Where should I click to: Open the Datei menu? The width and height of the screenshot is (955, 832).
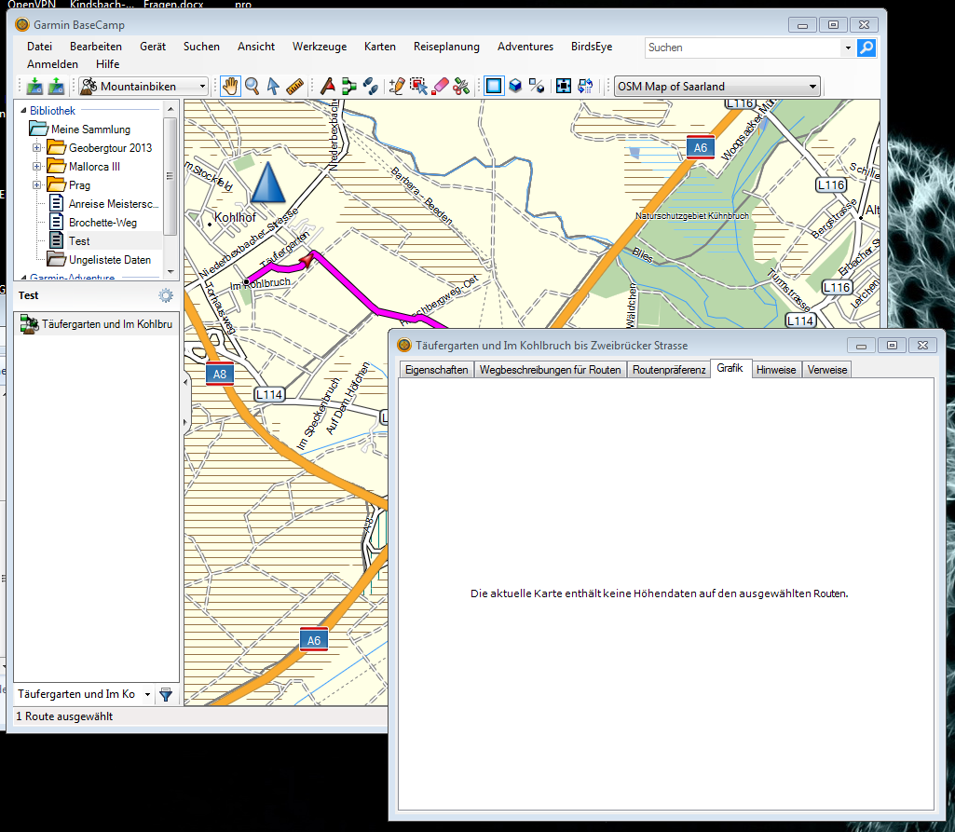(39, 47)
